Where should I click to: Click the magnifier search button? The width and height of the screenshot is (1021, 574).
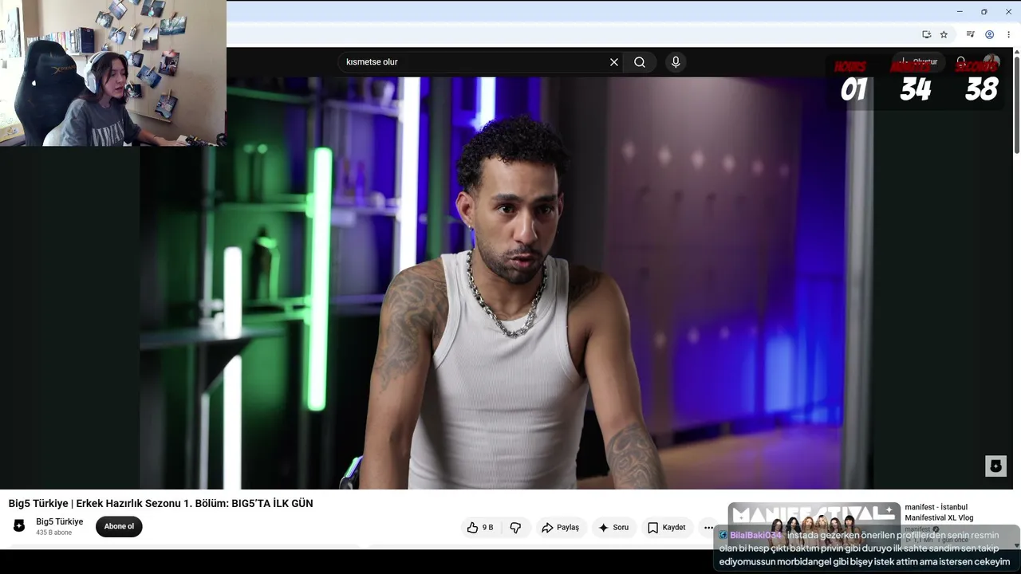640,62
